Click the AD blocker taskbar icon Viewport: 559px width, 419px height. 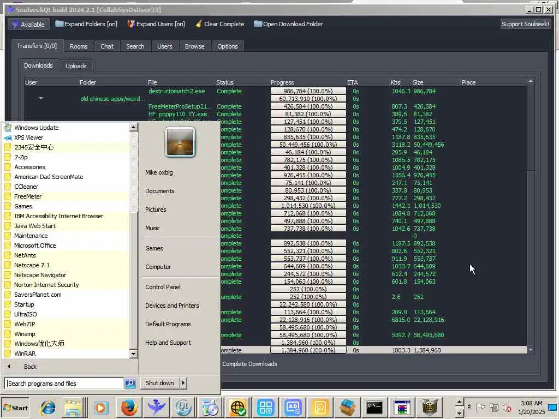pyautogui.click(x=293, y=407)
